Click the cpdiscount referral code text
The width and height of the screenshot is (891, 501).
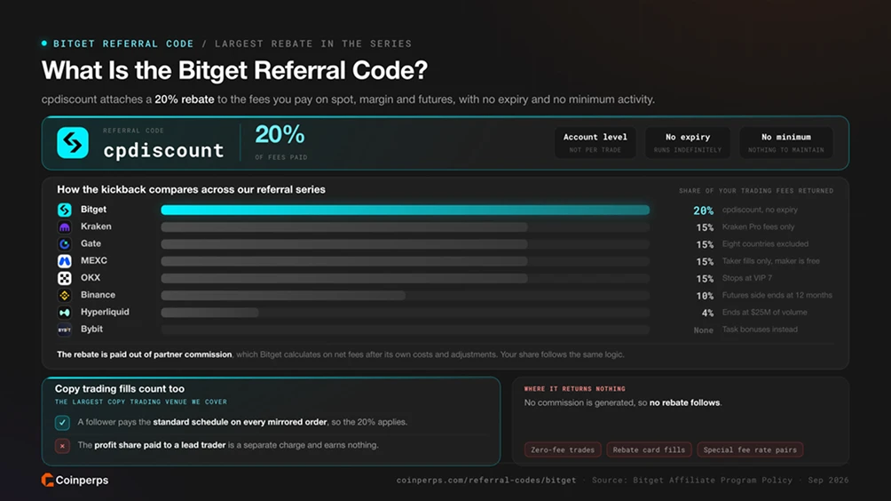pos(163,150)
